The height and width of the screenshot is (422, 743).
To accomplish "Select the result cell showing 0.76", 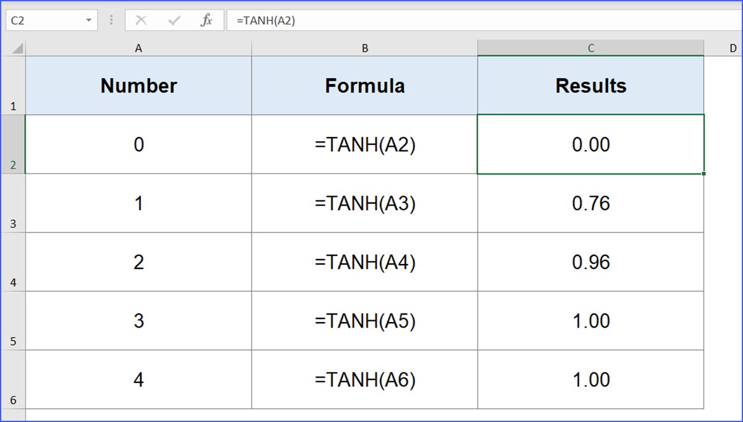I will [x=590, y=204].
